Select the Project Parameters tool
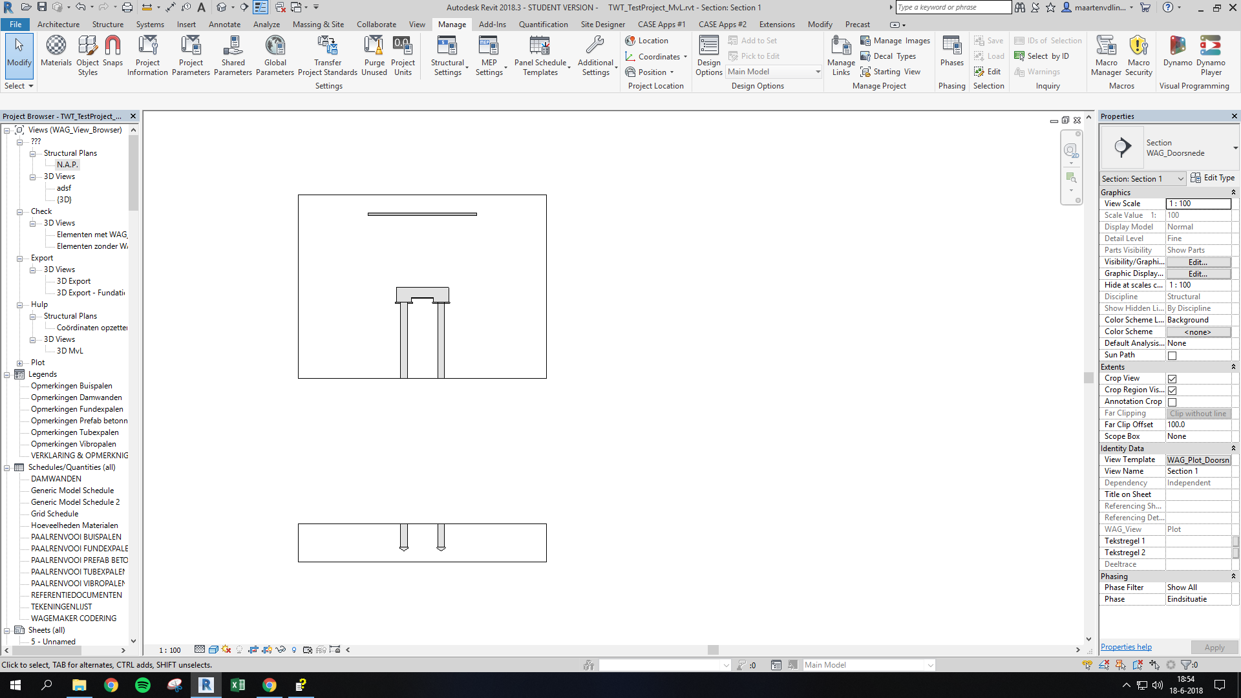Screen dimensions: 1241x698 191,55
